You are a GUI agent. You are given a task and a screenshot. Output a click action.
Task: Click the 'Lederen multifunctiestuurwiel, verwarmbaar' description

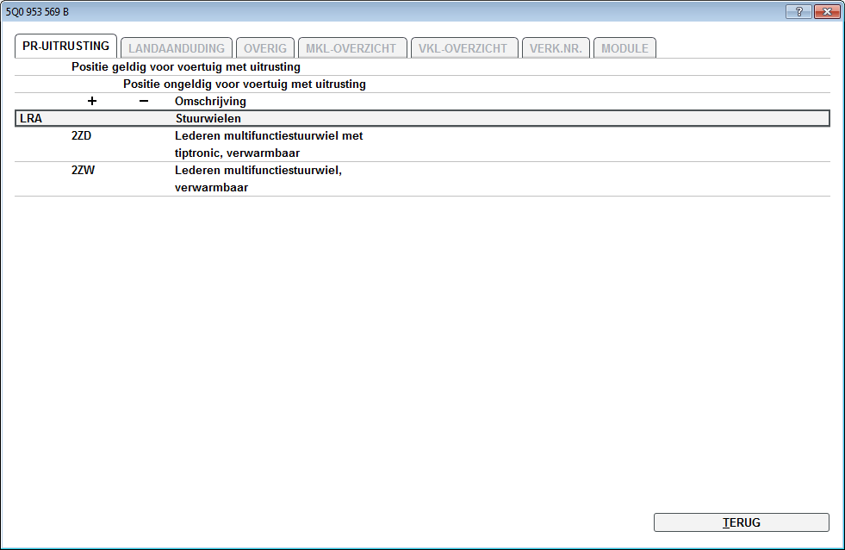coord(258,178)
